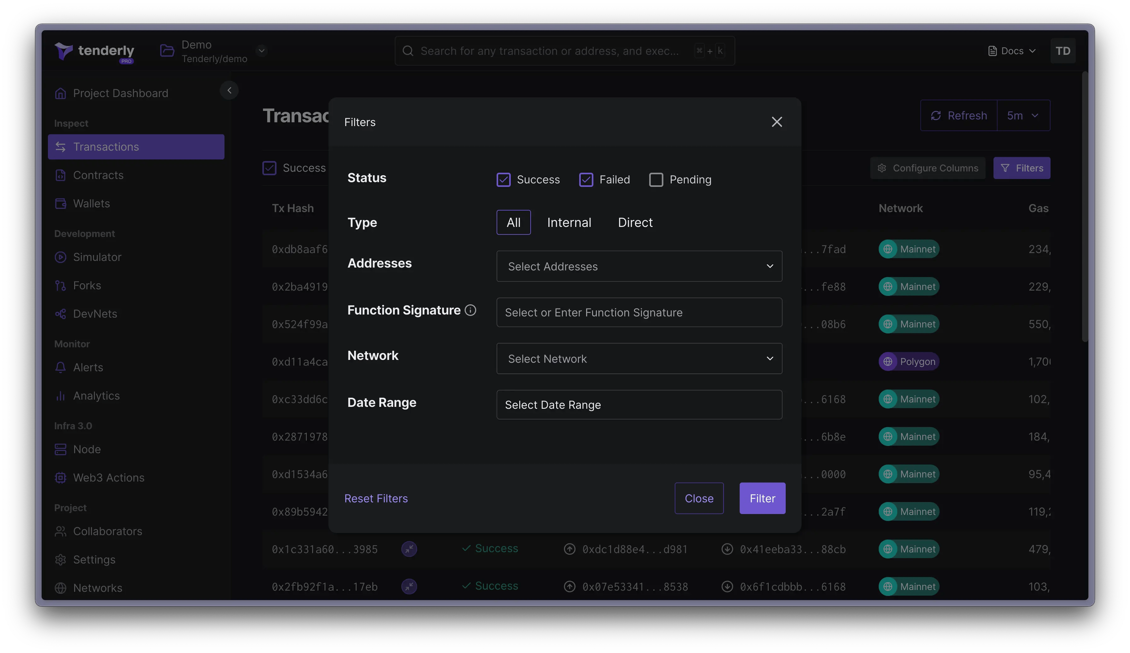This screenshot has height=653, width=1130.
Task: Open the Select Addresses dropdown
Action: click(x=639, y=266)
